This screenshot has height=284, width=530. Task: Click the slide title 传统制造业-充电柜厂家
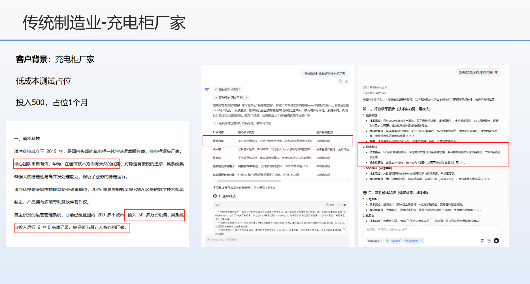point(104,23)
